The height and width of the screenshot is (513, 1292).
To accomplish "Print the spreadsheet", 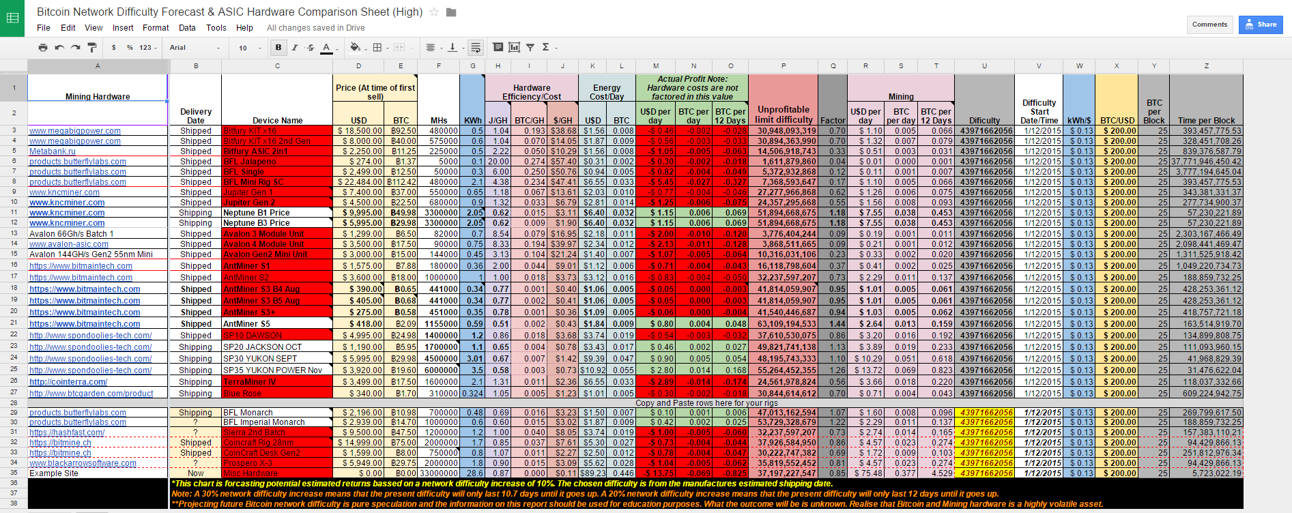I will (43, 48).
